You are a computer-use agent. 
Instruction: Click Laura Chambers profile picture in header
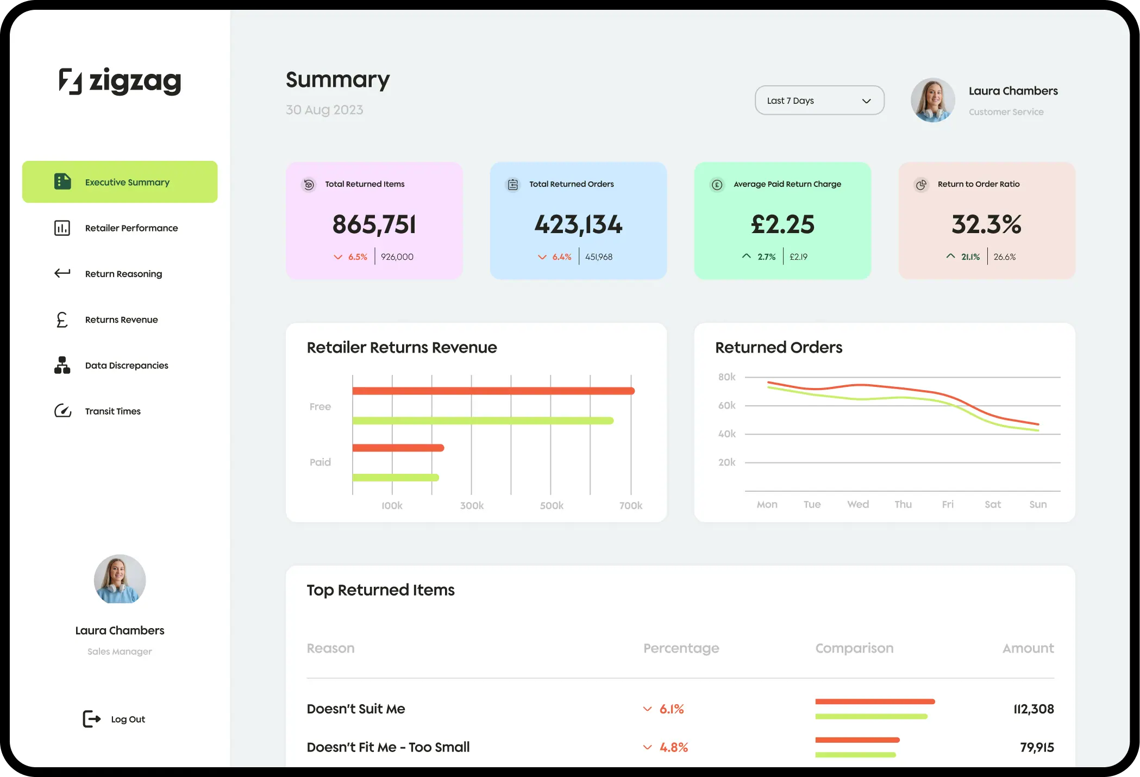(x=932, y=100)
